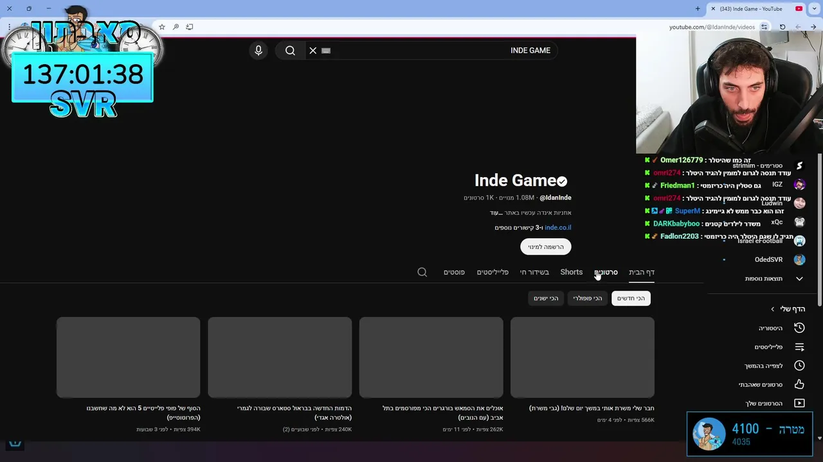This screenshot has height=462, width=823.
Task: Bookmark the page with the star icon
Action: tap(162, 27)
